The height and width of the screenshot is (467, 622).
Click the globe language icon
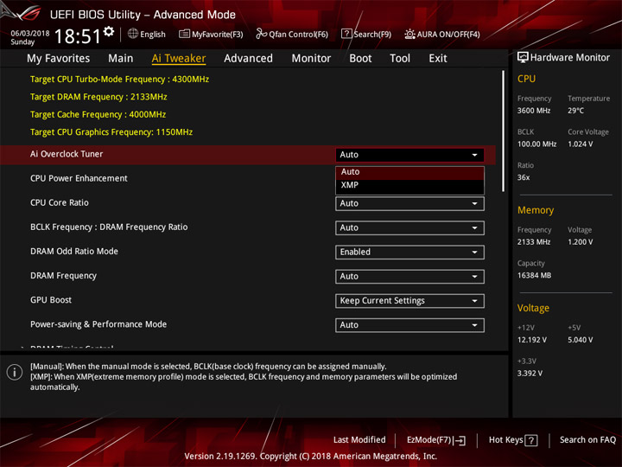point(133,34)
